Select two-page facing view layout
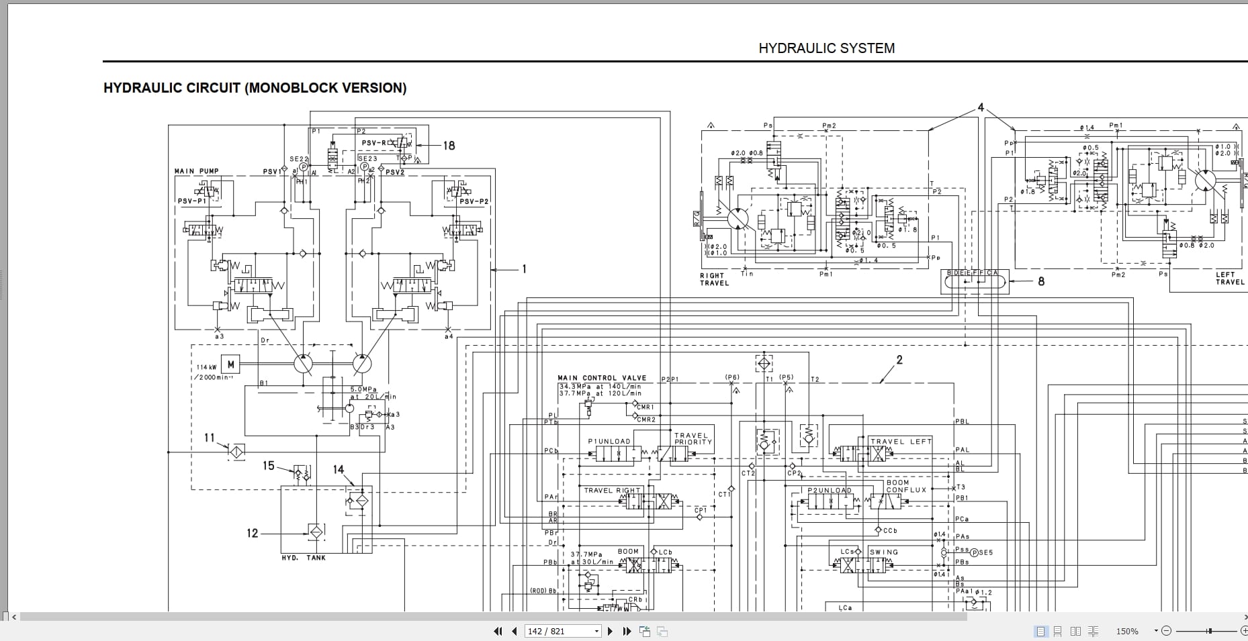Screen dimensions: 1248x641 coord(1075,631)
